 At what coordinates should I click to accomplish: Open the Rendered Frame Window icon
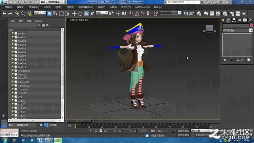click(238, 14)
